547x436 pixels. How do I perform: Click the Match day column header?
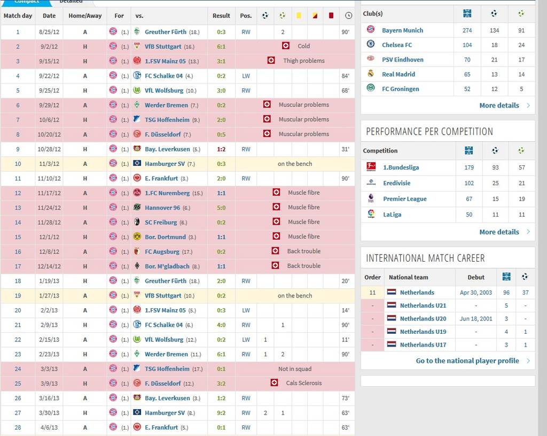[x=18, y=16]
